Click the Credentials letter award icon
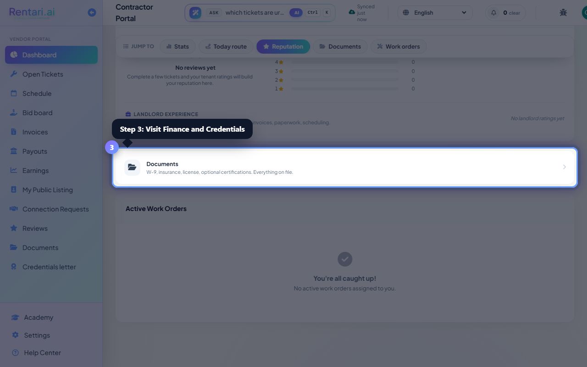This screenshot has width=587, height=367. click(x=14, y=267)
